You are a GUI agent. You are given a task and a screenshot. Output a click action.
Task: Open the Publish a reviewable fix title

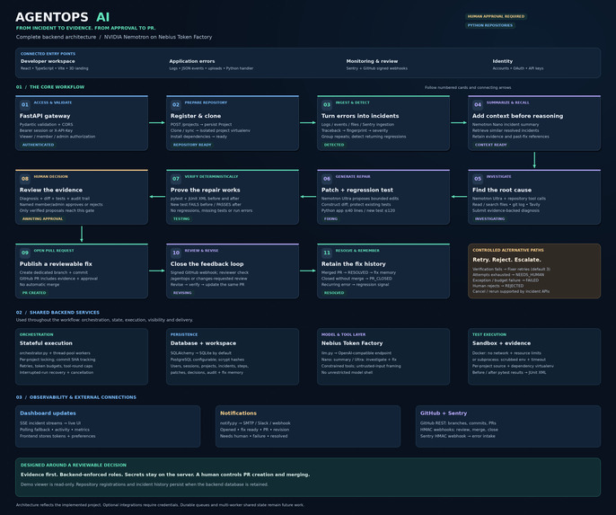pos(56,263)
